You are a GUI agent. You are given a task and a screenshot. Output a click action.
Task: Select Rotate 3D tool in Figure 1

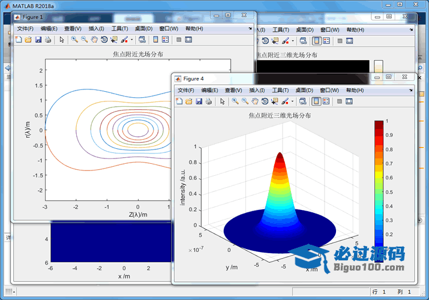[104, 40]
